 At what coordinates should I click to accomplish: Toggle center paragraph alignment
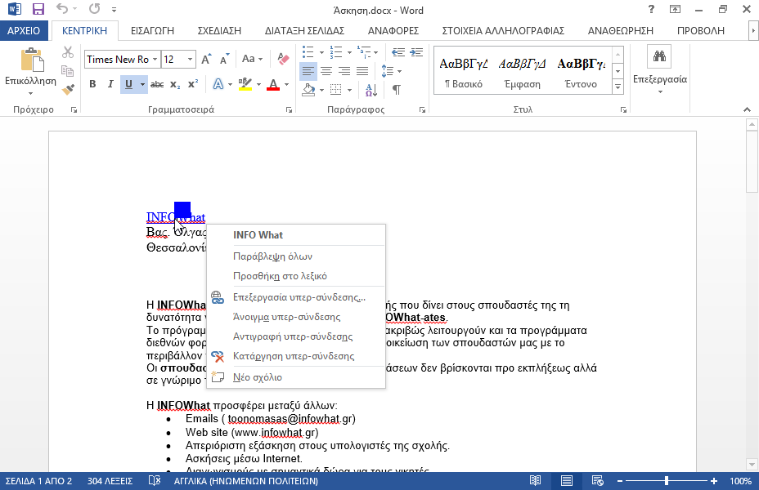coord(326,72)
